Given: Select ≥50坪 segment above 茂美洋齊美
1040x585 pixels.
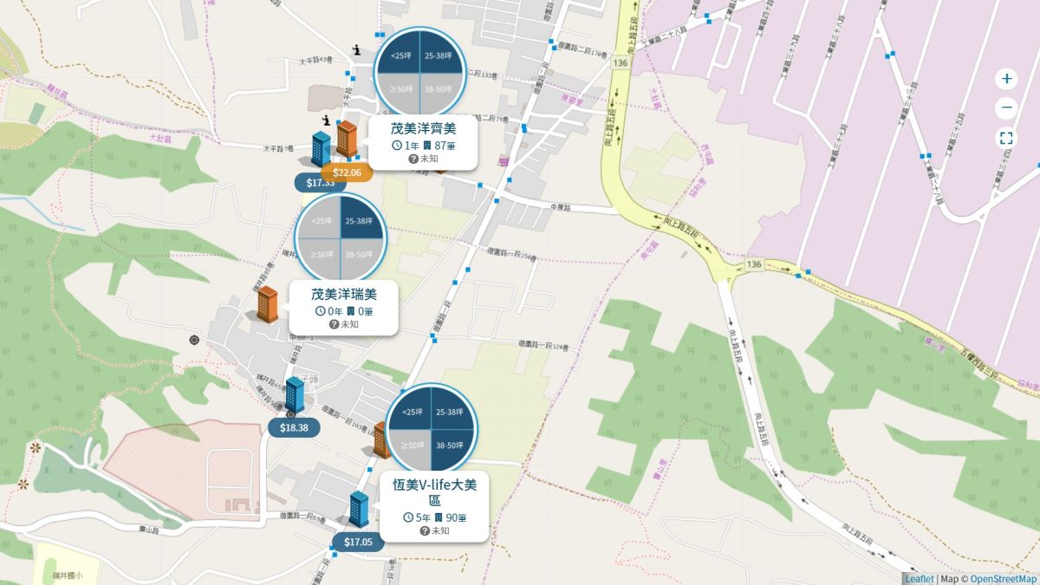Looking at the screenshot, I should pyautogui.click(x=400, y=90).
